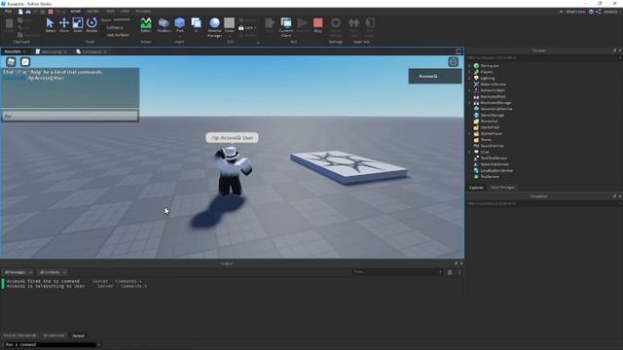Image resolution: width=623 pixels, height=350 pixels.
Task: Toggle the Collisions option
Action: [115, 28]
